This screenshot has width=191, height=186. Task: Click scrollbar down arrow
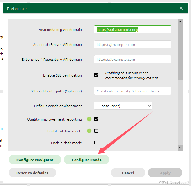180,148
